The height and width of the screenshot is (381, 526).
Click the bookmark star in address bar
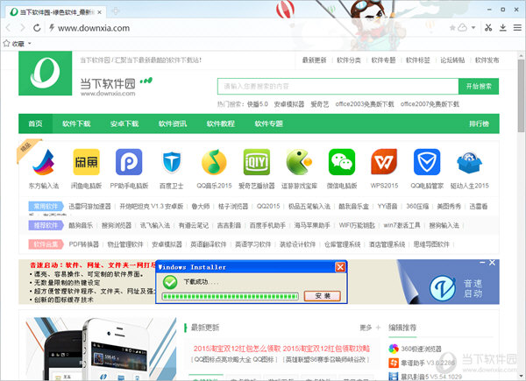tap(452, 28)
